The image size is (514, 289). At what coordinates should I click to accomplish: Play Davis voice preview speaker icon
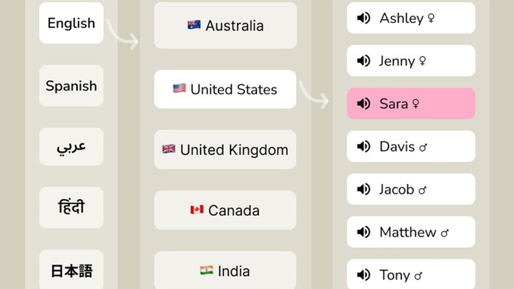click(364, 146)
